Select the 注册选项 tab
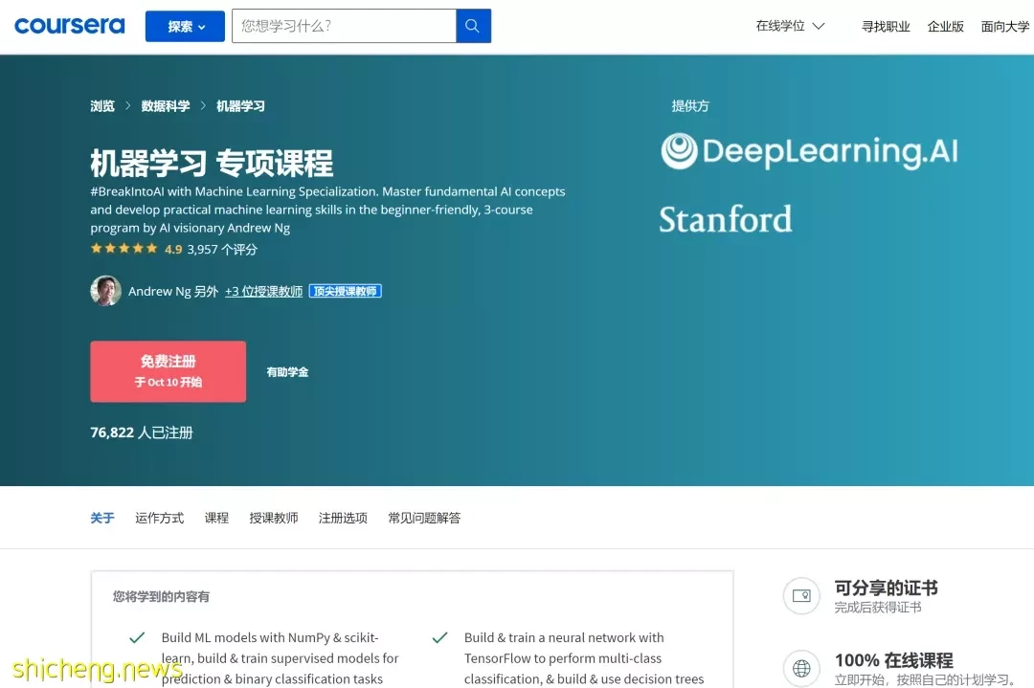 (343, 518)
